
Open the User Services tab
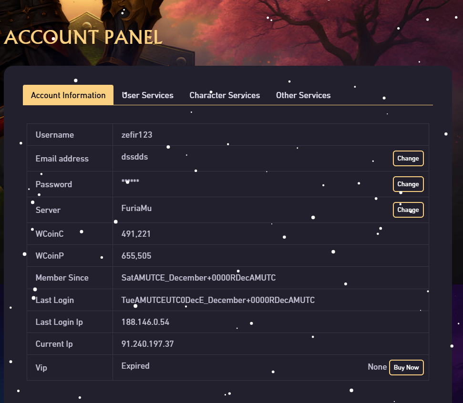pyautogui.click(x=148, y=95)
